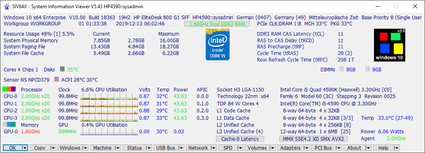The height and width of the screenshot is (153, 425).
Task: Open the Copy dropdown arrow
Action: point(53,148)
